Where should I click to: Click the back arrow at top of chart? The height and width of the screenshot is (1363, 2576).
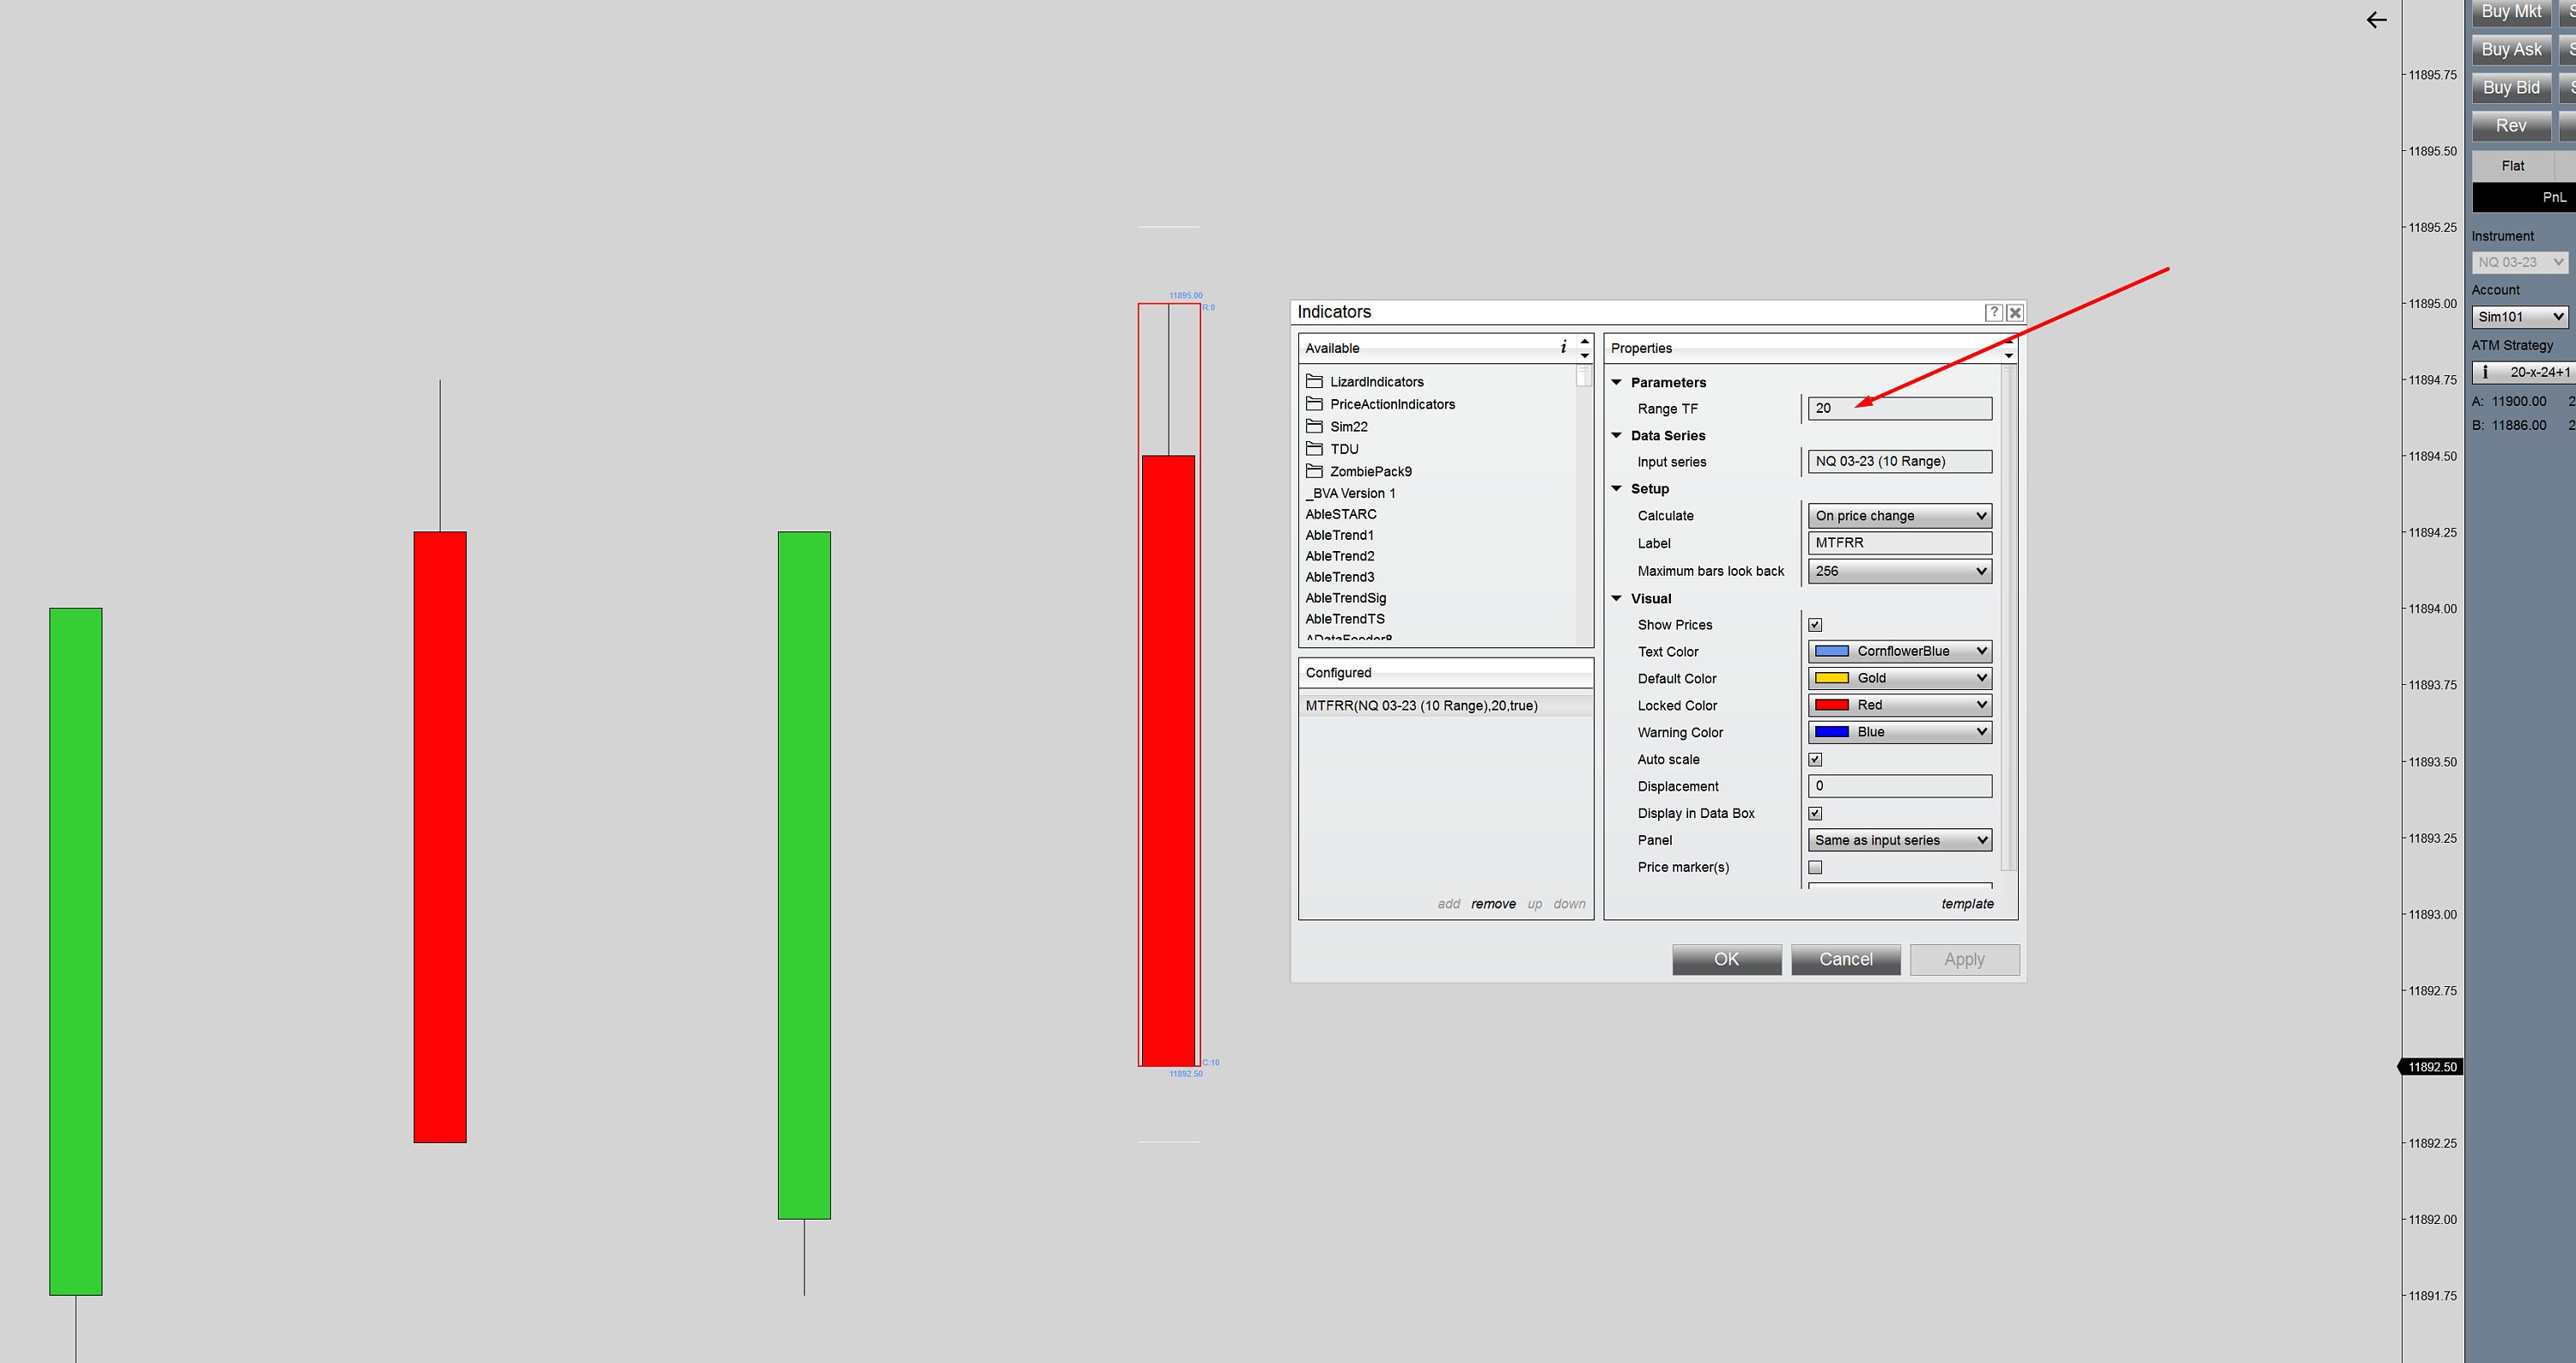[x=2376, y=19]
